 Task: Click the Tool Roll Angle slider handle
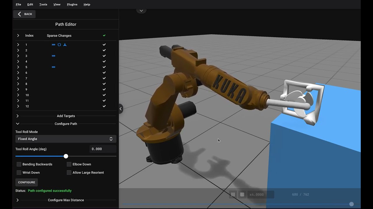[x=66, y=156]
